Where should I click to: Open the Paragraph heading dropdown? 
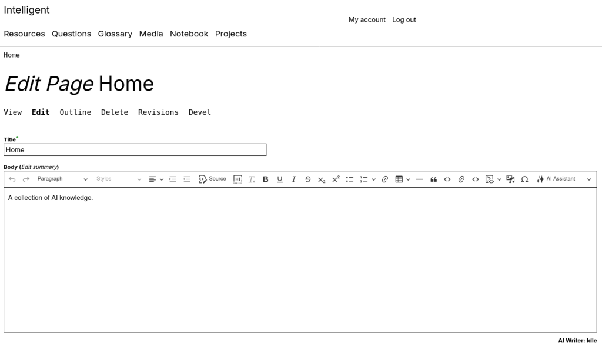(x=62, y=179)
